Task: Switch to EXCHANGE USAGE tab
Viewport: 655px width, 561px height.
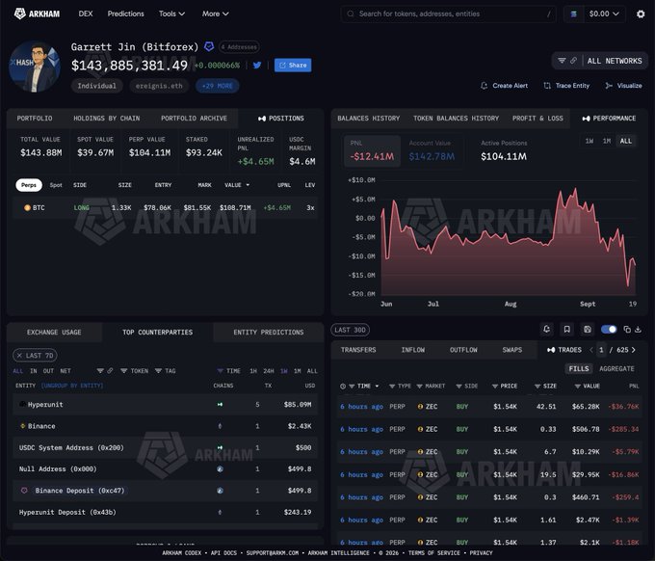Action: (54, 333)
